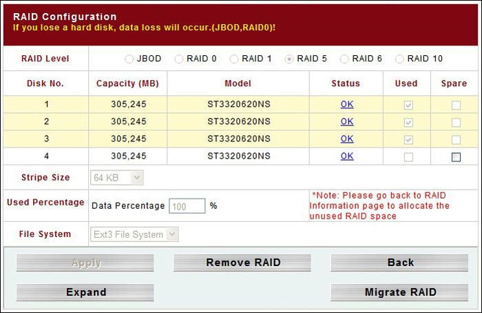The image size is (482, 313).
Task: Toggle the Used checkbox for disk 2
Action: [408, 123]
